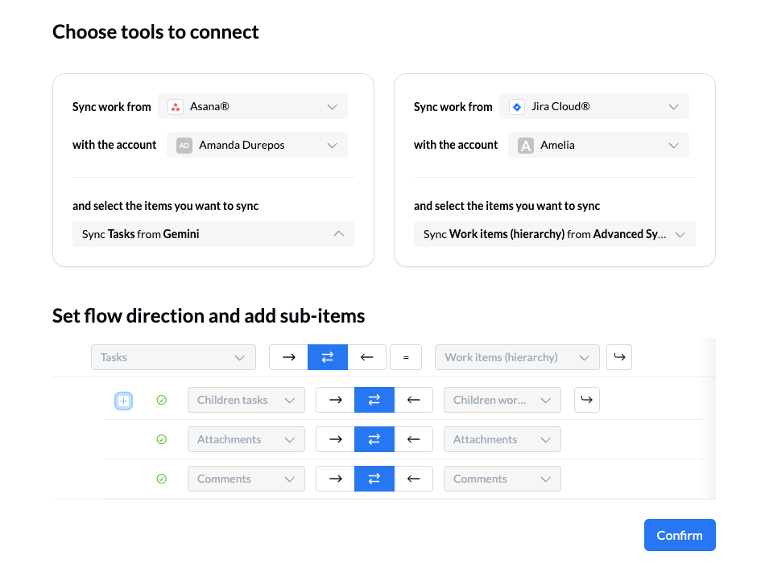
Task: Click green check icon beside Attachments row
Action: pos(161,439)
